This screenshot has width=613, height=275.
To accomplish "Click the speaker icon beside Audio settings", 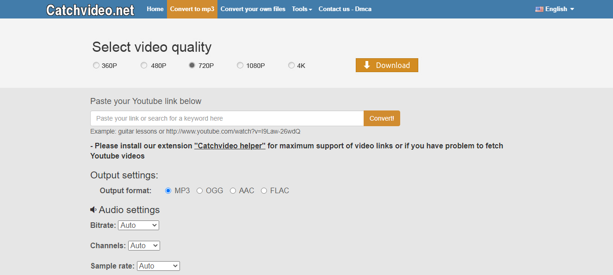I will [93, 210].
